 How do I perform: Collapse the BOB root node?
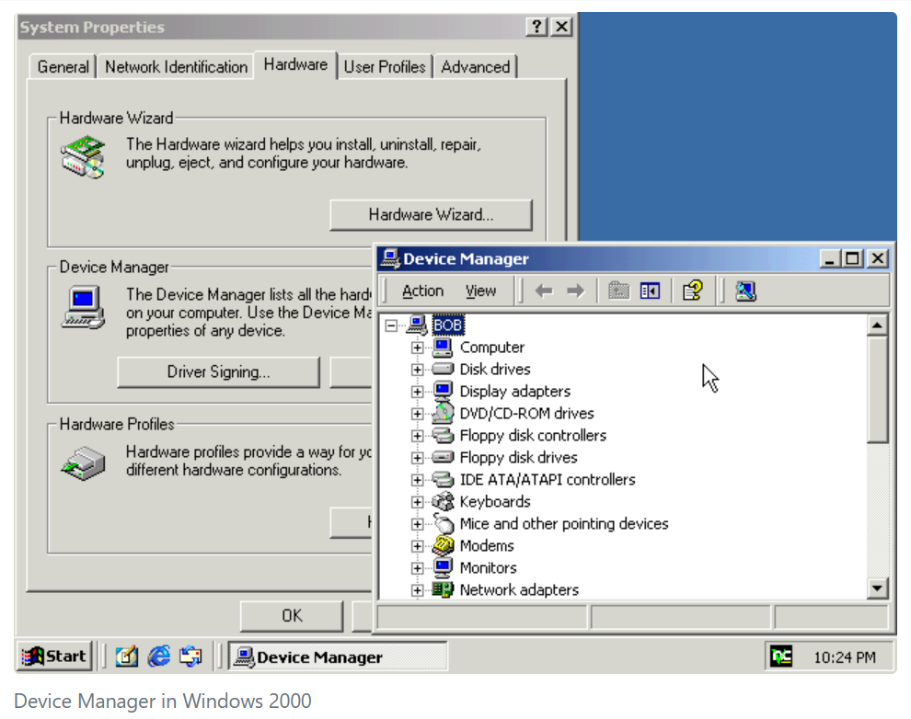coord(392,325)
